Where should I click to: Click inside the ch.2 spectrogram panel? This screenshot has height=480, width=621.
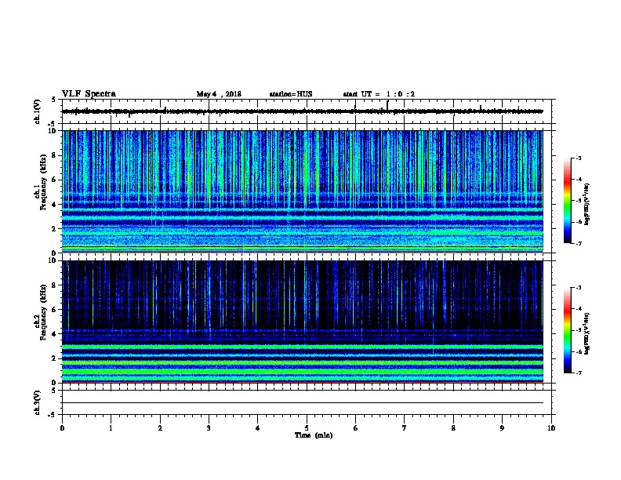click(x=303, y=322)
